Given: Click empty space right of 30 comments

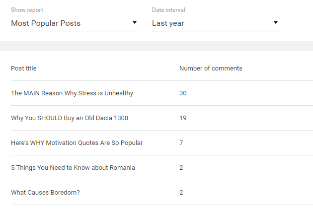Looking at the screenshot, I should click(249, 93).
